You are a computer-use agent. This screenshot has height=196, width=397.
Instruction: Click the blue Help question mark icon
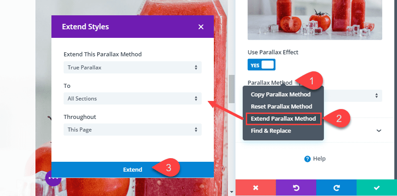click(307, 159)
